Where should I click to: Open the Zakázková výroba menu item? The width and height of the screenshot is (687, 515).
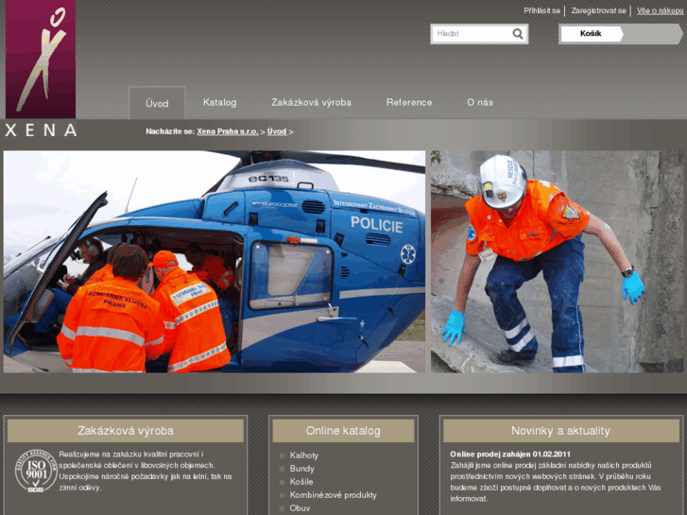(311, 102)
